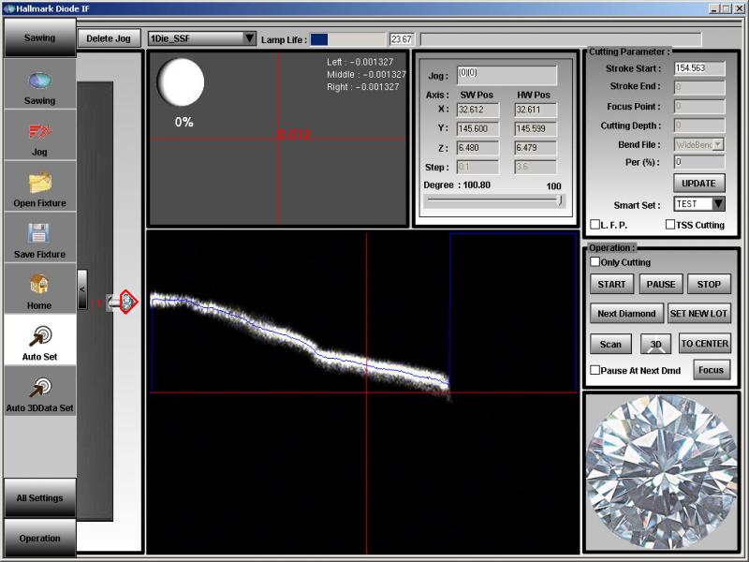Collapse the sidebar with the arrow handle

(82, 289)
